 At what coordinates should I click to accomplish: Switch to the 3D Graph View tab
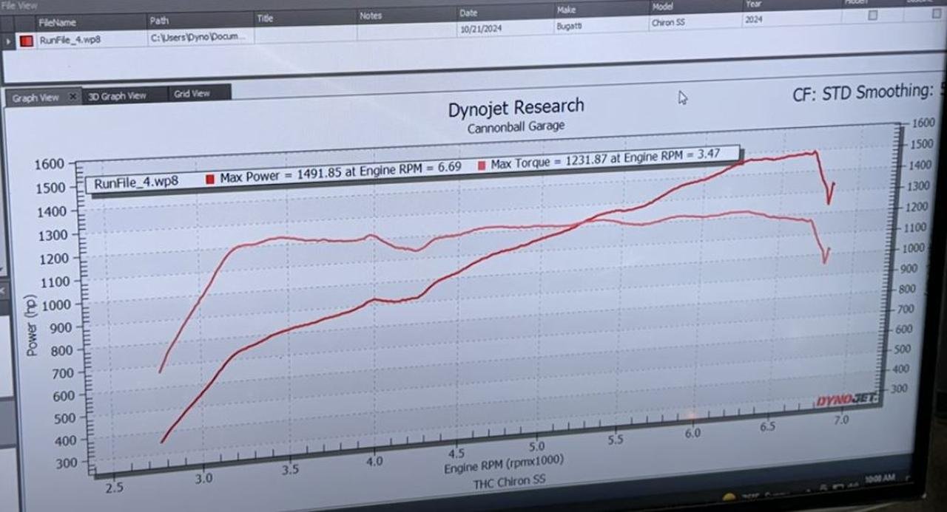click(117, 96)
